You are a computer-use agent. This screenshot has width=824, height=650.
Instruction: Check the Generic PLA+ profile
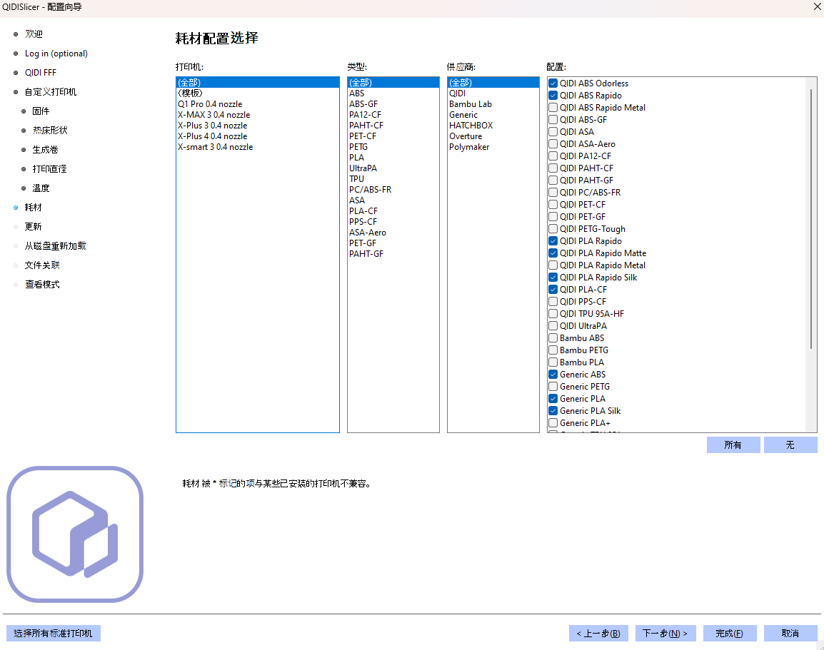553,422
